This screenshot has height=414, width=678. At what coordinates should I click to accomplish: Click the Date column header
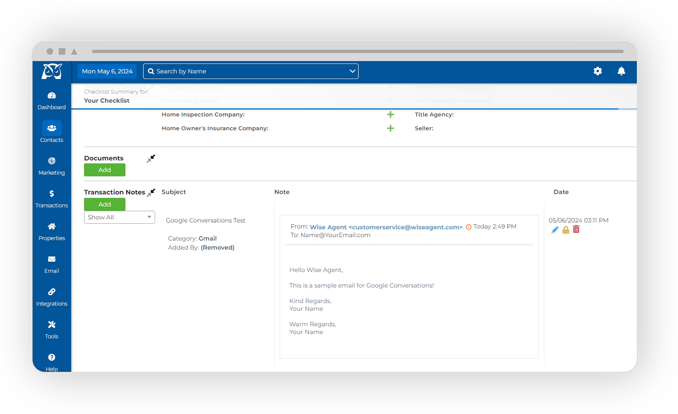point(561,192)
